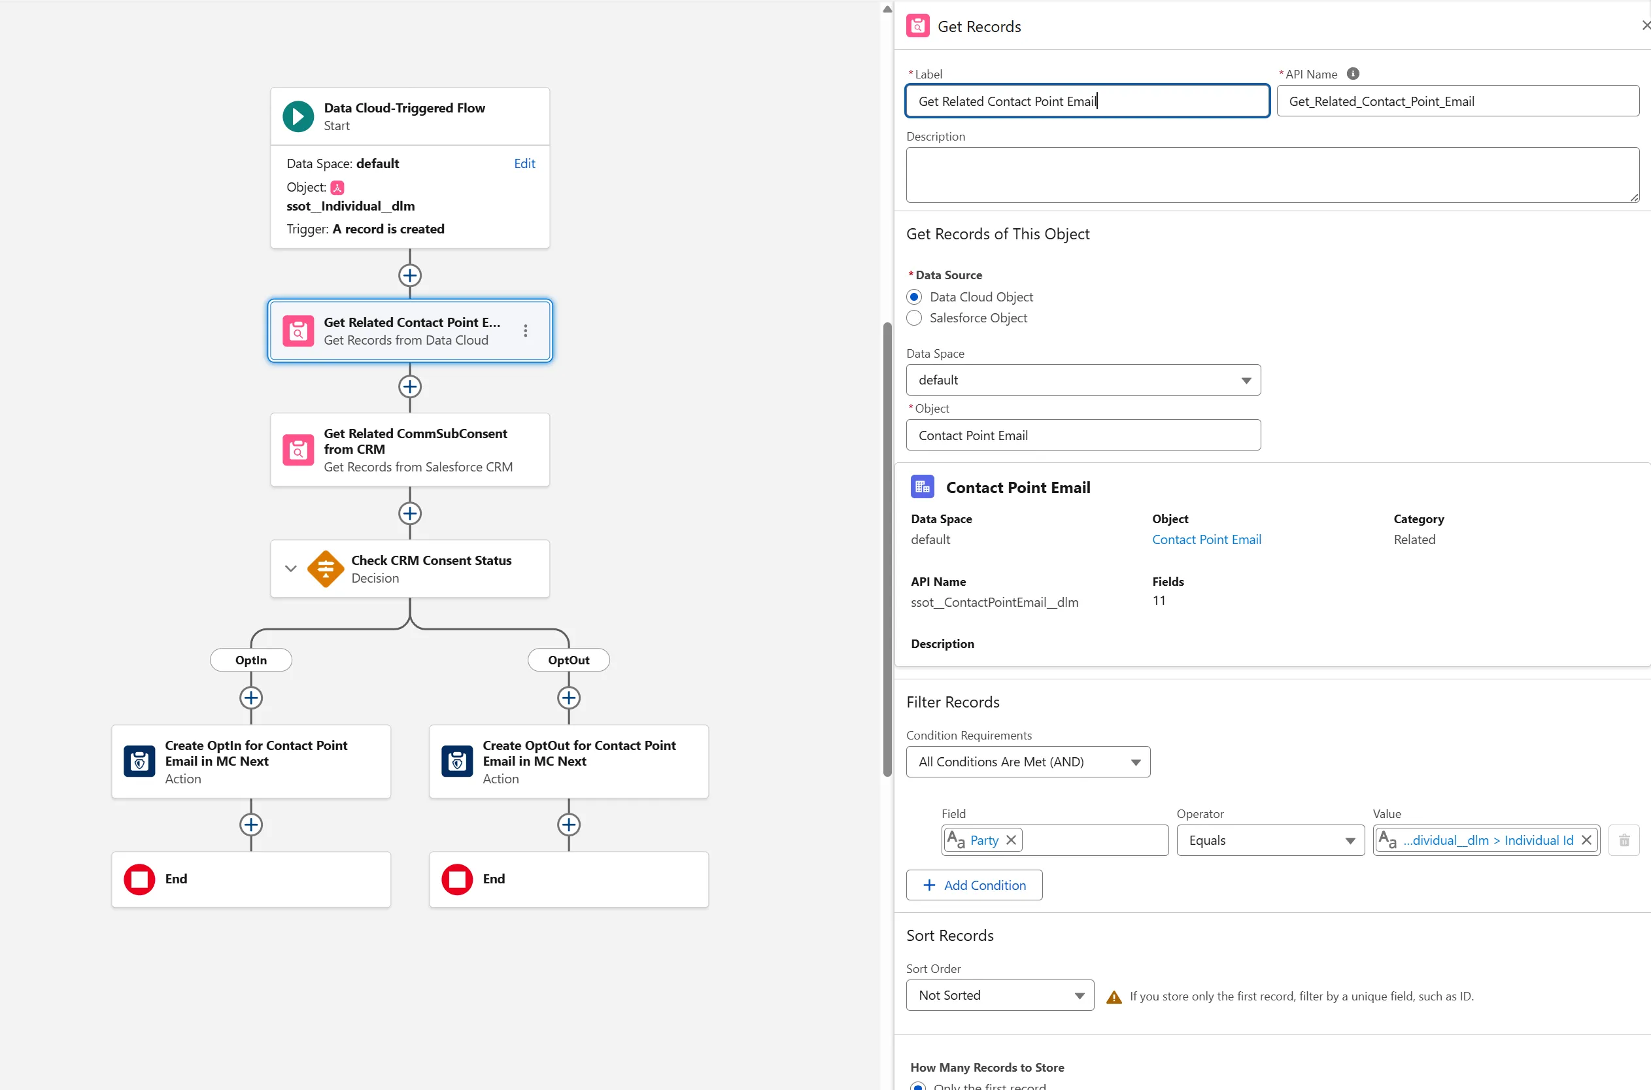This screenshot has height=1090, width=1651.
Task: Click the Object Contact Point Email combobox
Action: 1083,435
